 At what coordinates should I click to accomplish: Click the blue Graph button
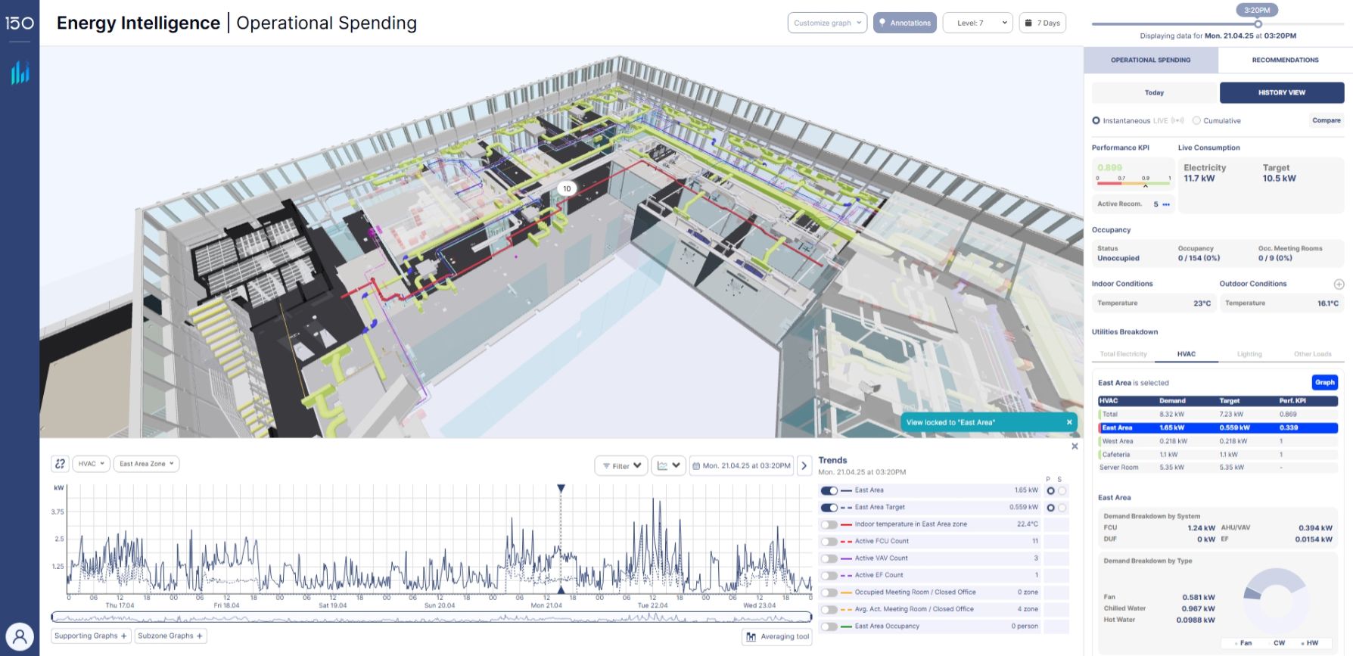tap(1324, 382)
